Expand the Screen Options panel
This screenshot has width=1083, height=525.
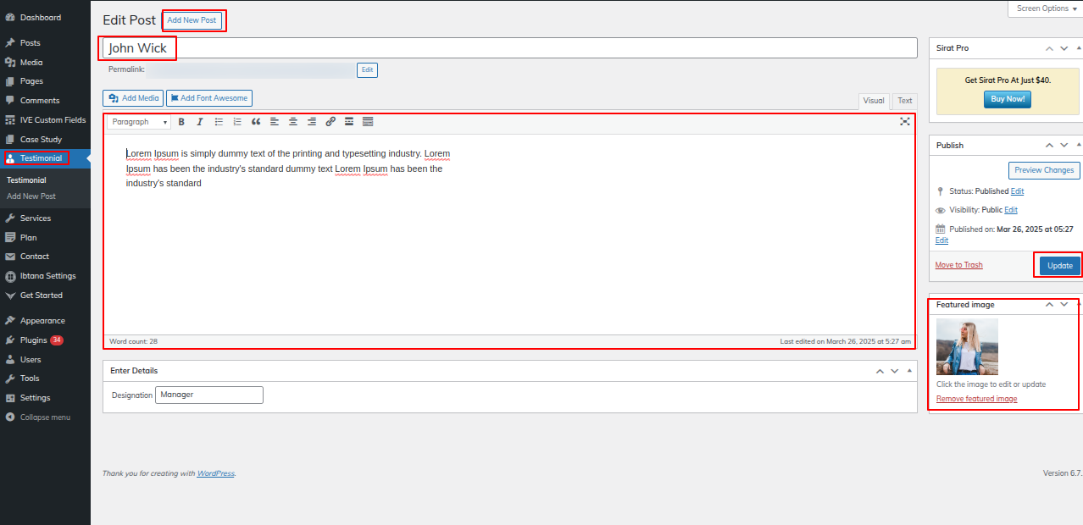[1046, 8]
